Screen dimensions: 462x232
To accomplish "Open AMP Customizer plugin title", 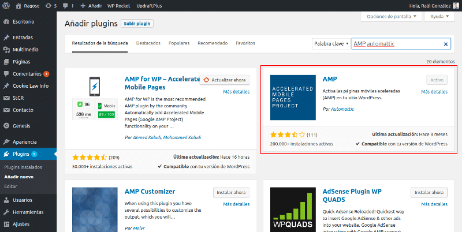I will point(150,192).
